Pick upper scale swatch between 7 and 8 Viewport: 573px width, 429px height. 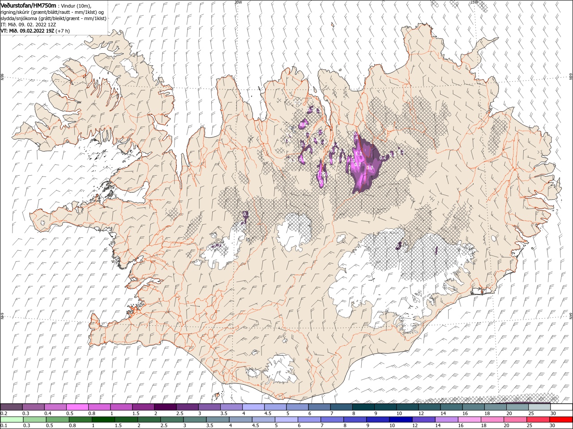pyautogui.click(x=341, y=407)
